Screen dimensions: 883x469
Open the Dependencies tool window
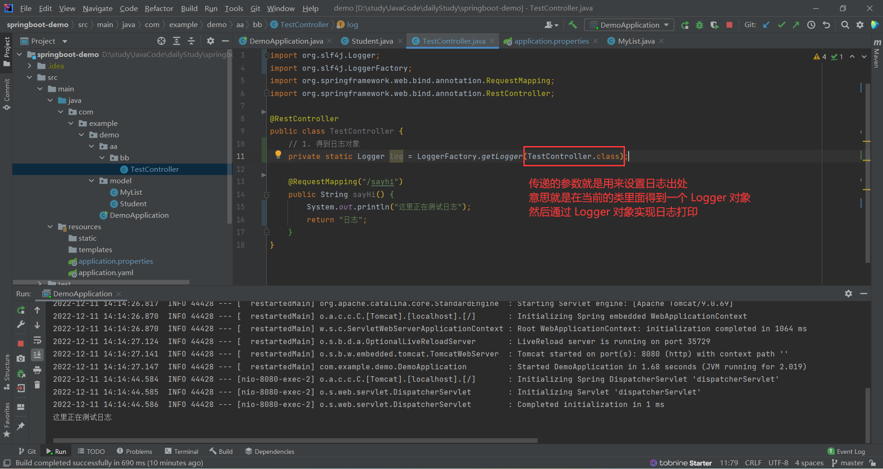[269, 452]
